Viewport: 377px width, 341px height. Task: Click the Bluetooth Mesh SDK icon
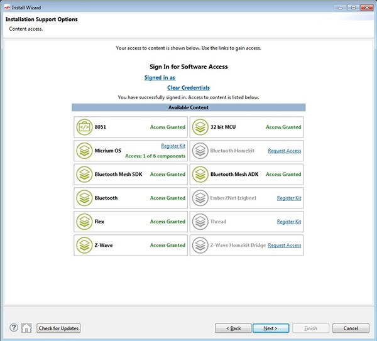(84, 174)
